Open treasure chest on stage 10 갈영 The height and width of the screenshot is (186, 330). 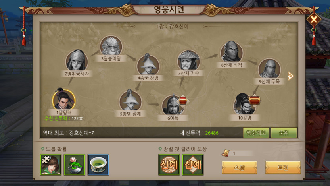(255, 100)
